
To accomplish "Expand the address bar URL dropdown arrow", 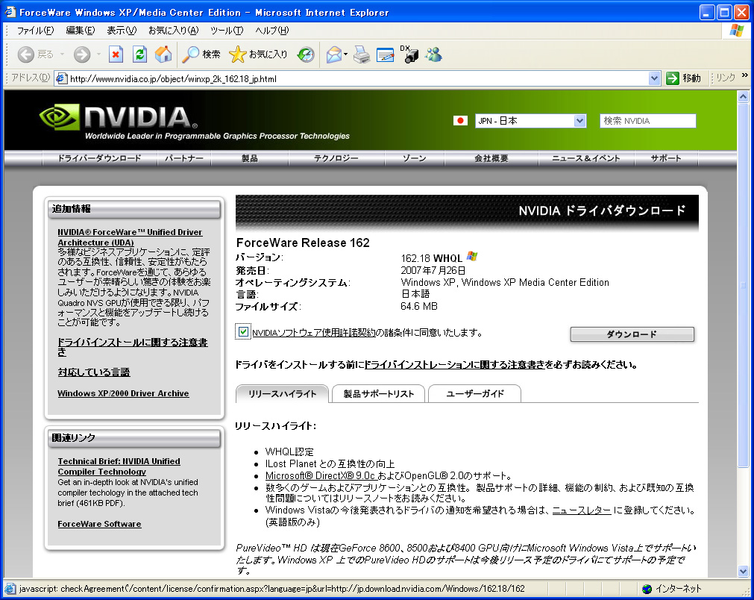I will pyautogui.click(x=654, y=78).
